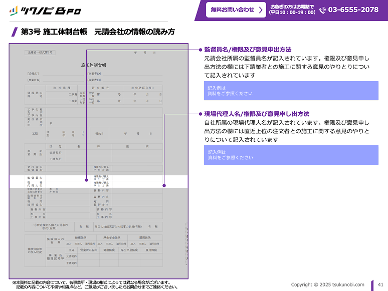Click the 健康保険 column header
The image size is (388, 291).
tap(80, 237)
